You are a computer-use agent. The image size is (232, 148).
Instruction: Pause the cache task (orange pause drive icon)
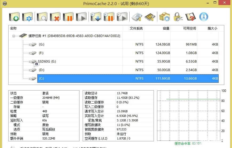68,17
